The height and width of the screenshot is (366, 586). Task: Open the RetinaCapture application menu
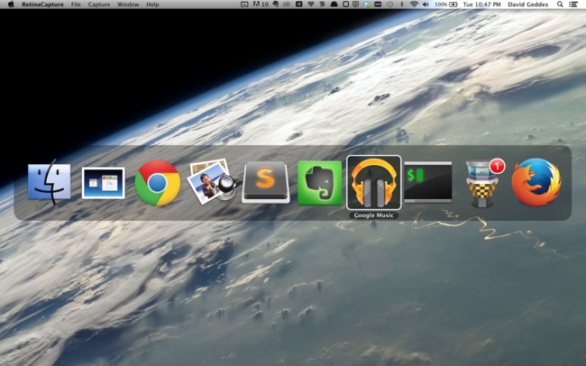[x=42, y=5]
